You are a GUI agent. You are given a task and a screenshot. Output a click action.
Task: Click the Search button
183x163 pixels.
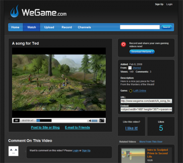coord(167,27)
